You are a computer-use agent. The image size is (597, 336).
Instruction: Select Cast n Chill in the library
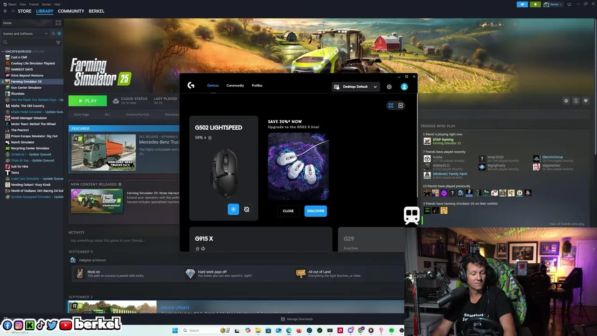(19, 57)
